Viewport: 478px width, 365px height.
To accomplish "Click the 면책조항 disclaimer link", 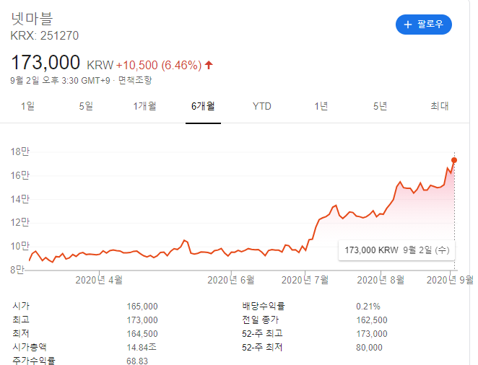I will click(x=135, y=80).
